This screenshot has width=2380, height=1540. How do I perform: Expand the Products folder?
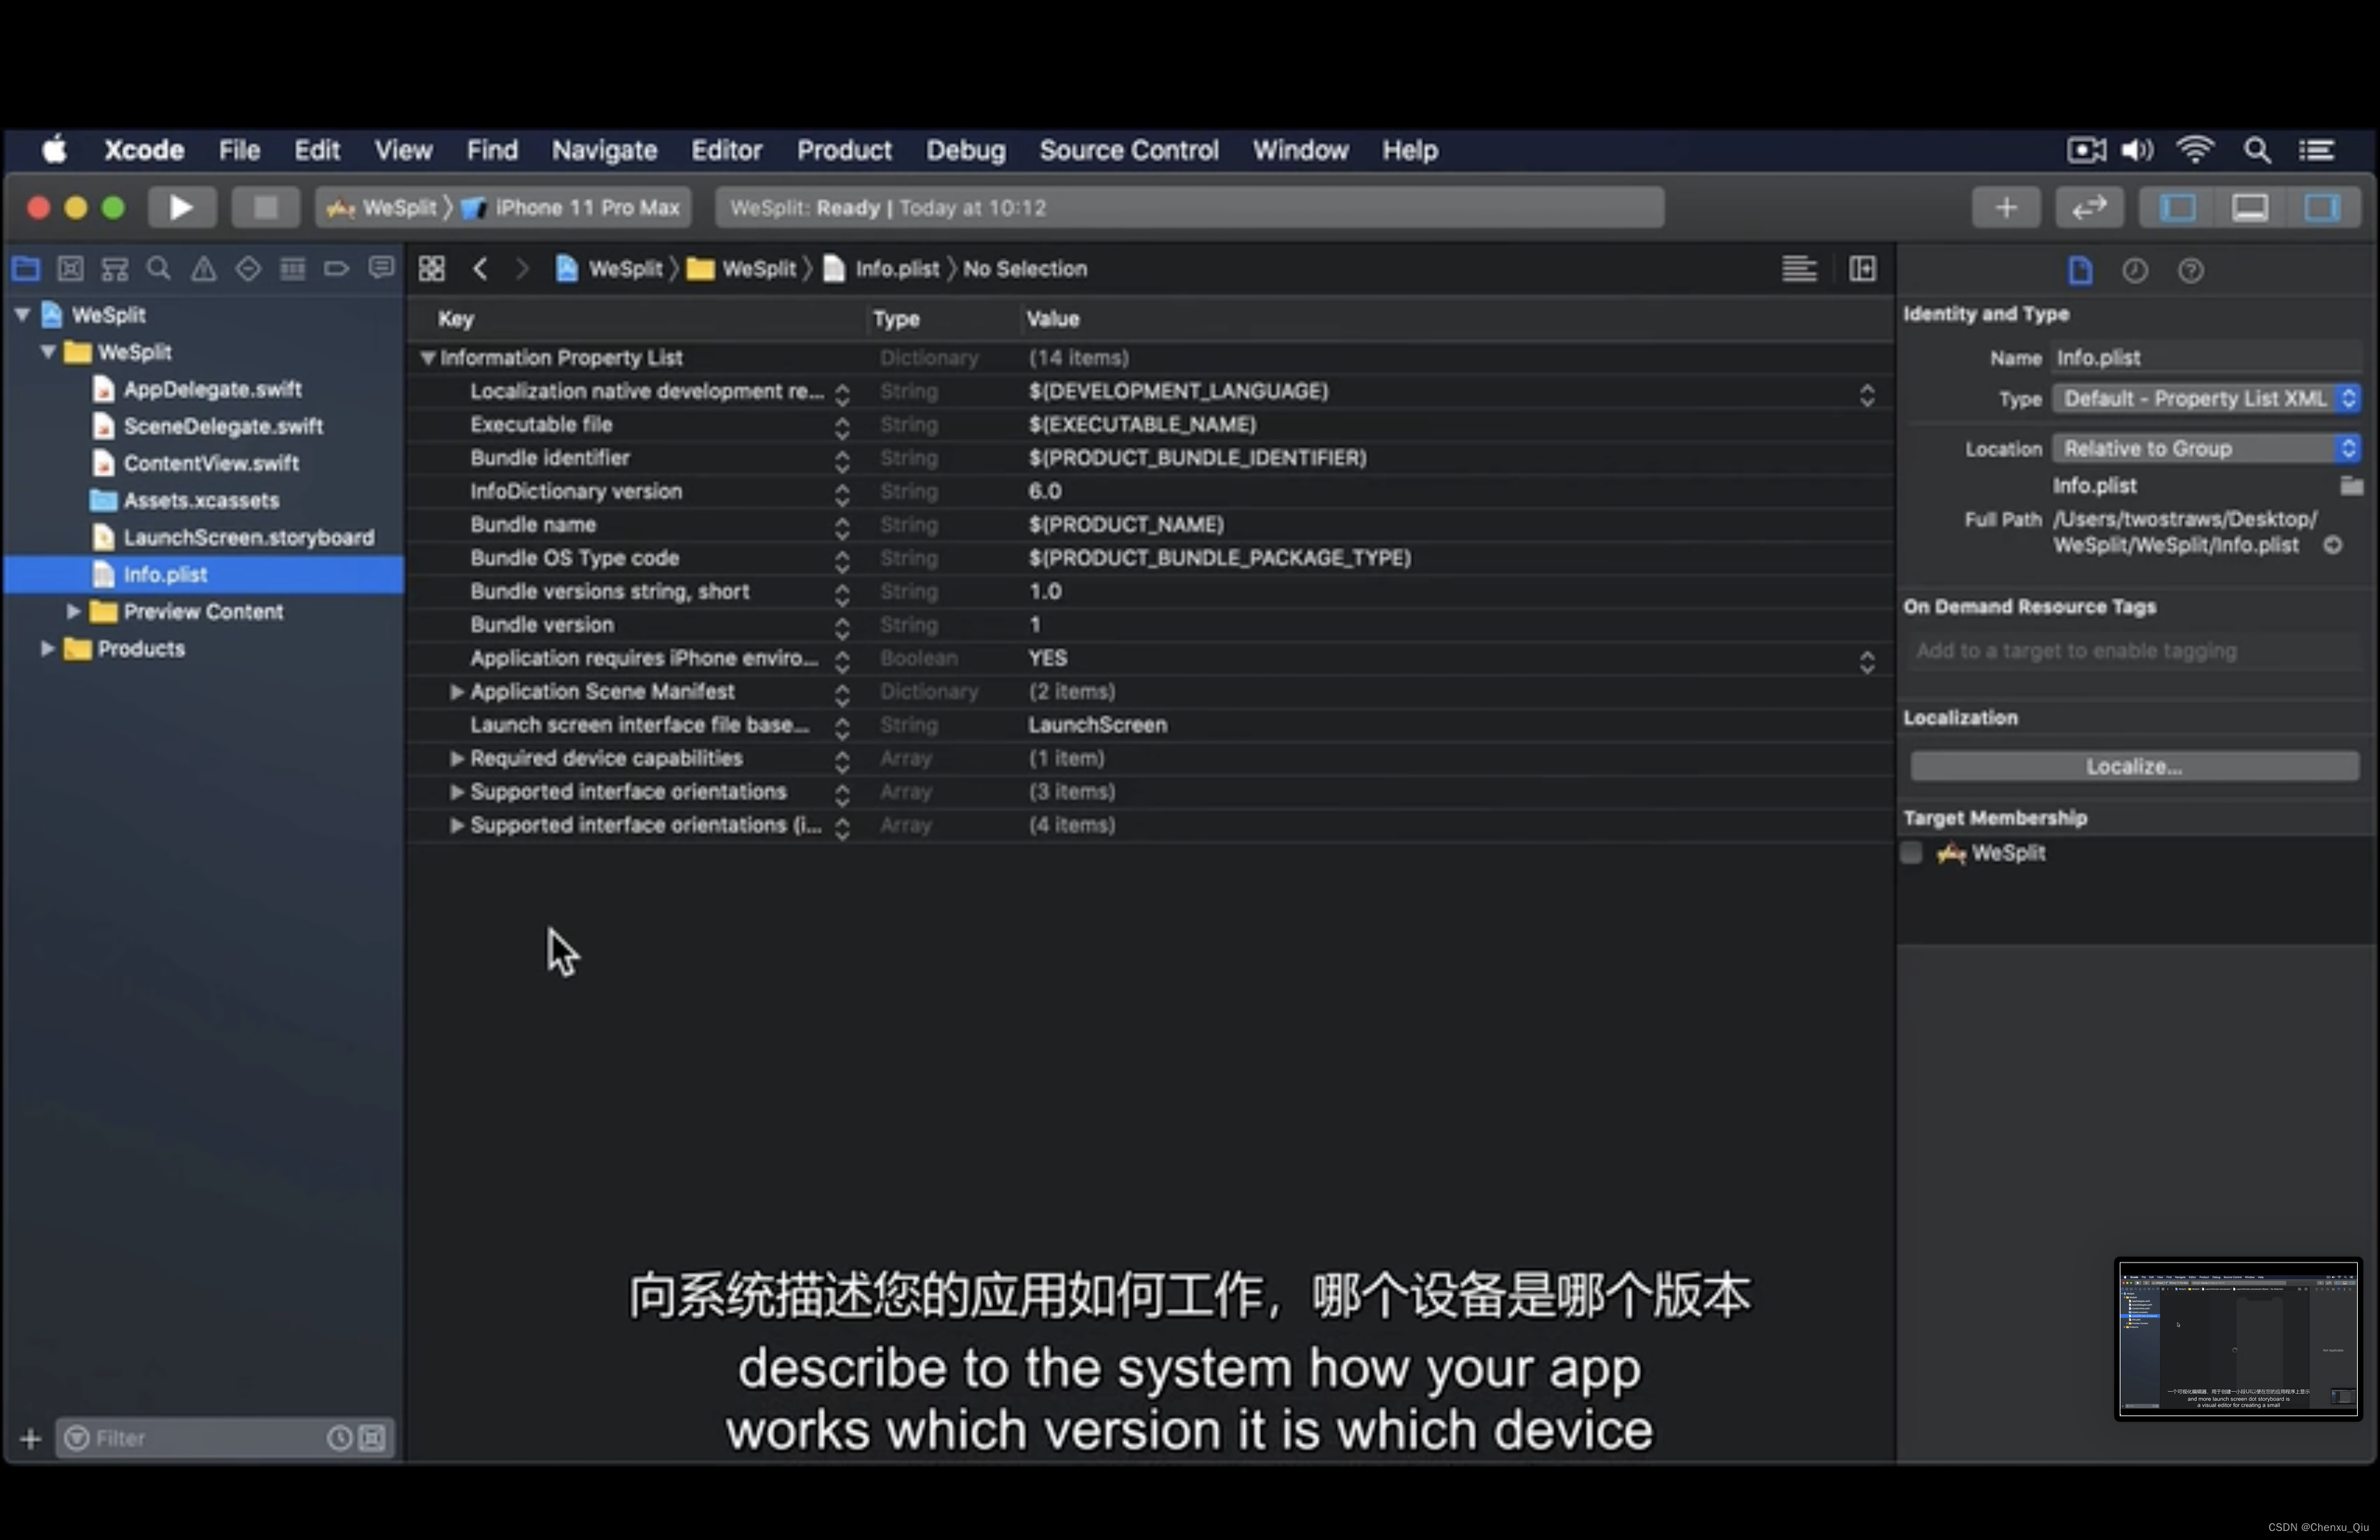pos(47,648)
